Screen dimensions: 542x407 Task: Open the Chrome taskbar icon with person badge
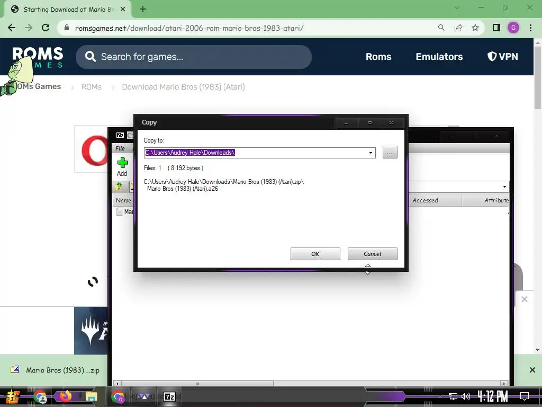(40, 396)
